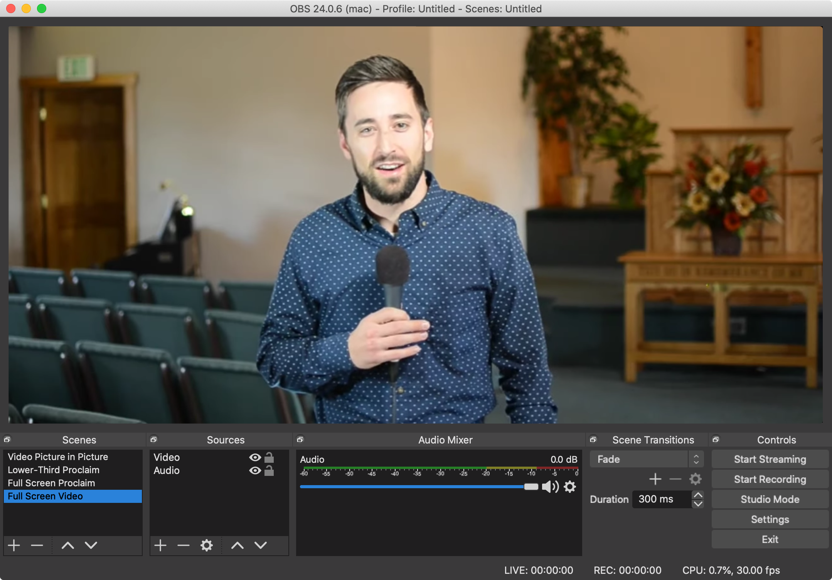Open Audio mixer channel settings gear
Image resolution: width=832 pixels, height=580 pixels.
click(x=570, y=487)
